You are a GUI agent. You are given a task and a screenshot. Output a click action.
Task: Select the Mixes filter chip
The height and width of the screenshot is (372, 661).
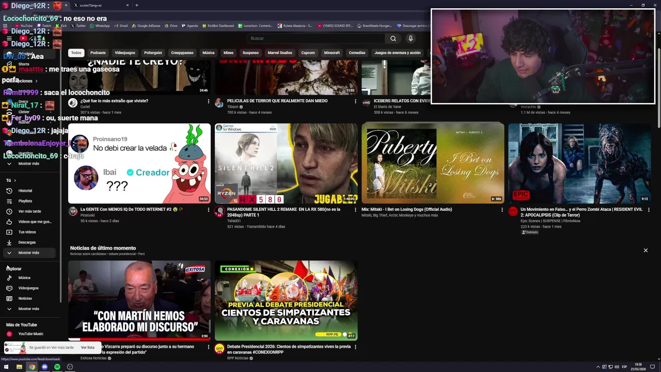[228, 53]
